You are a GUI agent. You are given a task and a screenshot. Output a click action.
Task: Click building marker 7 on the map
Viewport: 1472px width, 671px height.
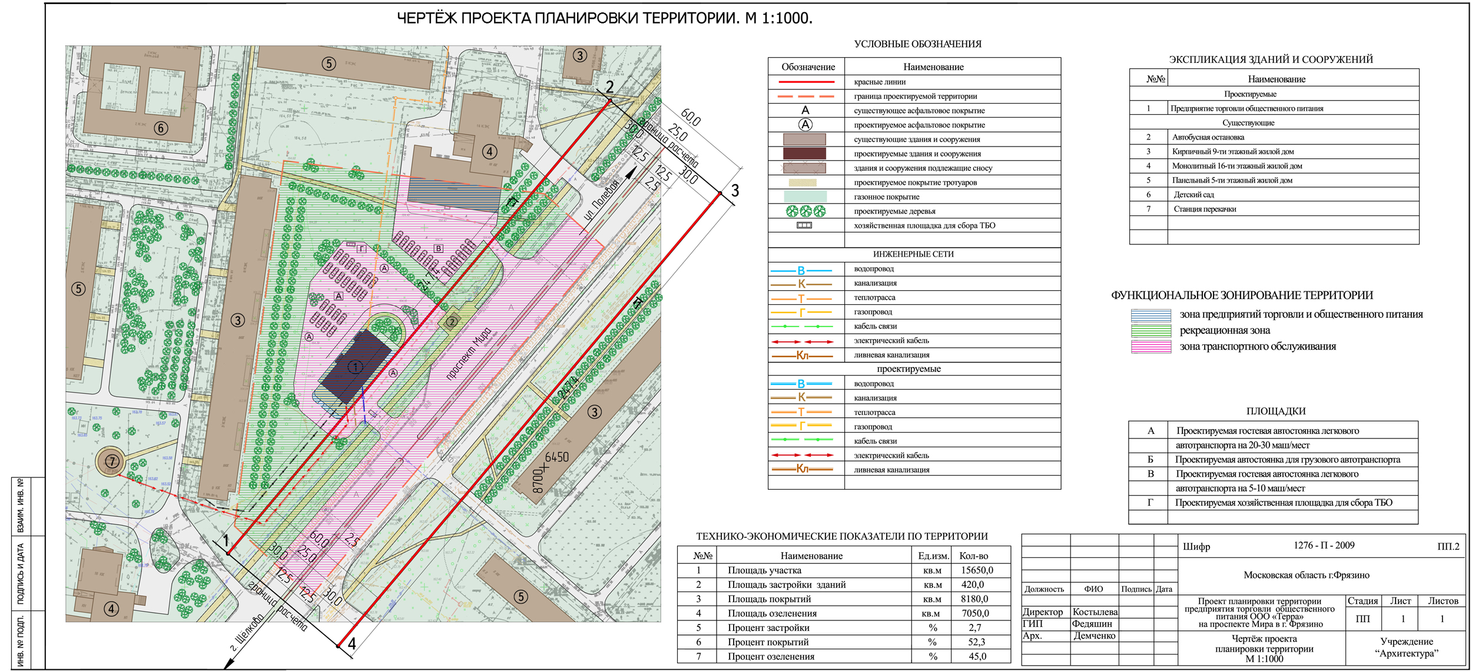[112, 461]
